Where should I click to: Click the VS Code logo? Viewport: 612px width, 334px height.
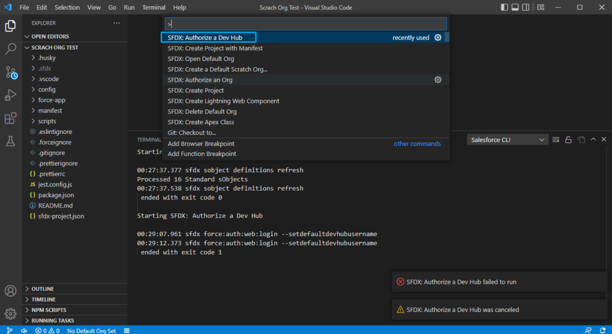pos(8,7)
